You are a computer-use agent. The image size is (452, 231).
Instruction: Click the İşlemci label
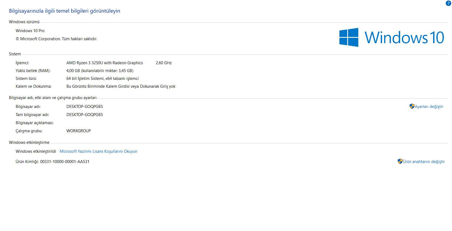(x=22, y=63)
